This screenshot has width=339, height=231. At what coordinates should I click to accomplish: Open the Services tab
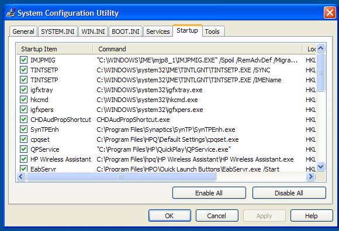point(158,32)
